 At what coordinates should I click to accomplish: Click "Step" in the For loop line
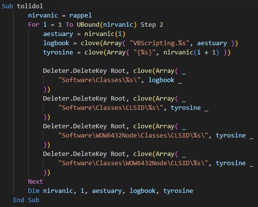[148, 25]
